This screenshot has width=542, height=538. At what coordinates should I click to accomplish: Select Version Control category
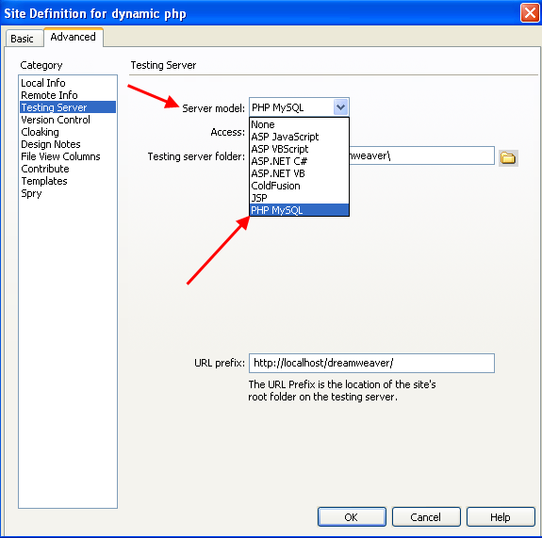pos(68,120)
